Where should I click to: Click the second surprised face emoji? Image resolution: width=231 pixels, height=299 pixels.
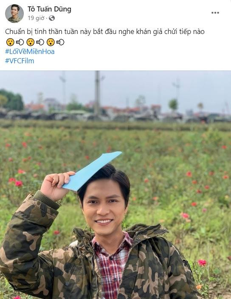click(x=30, y=42)
